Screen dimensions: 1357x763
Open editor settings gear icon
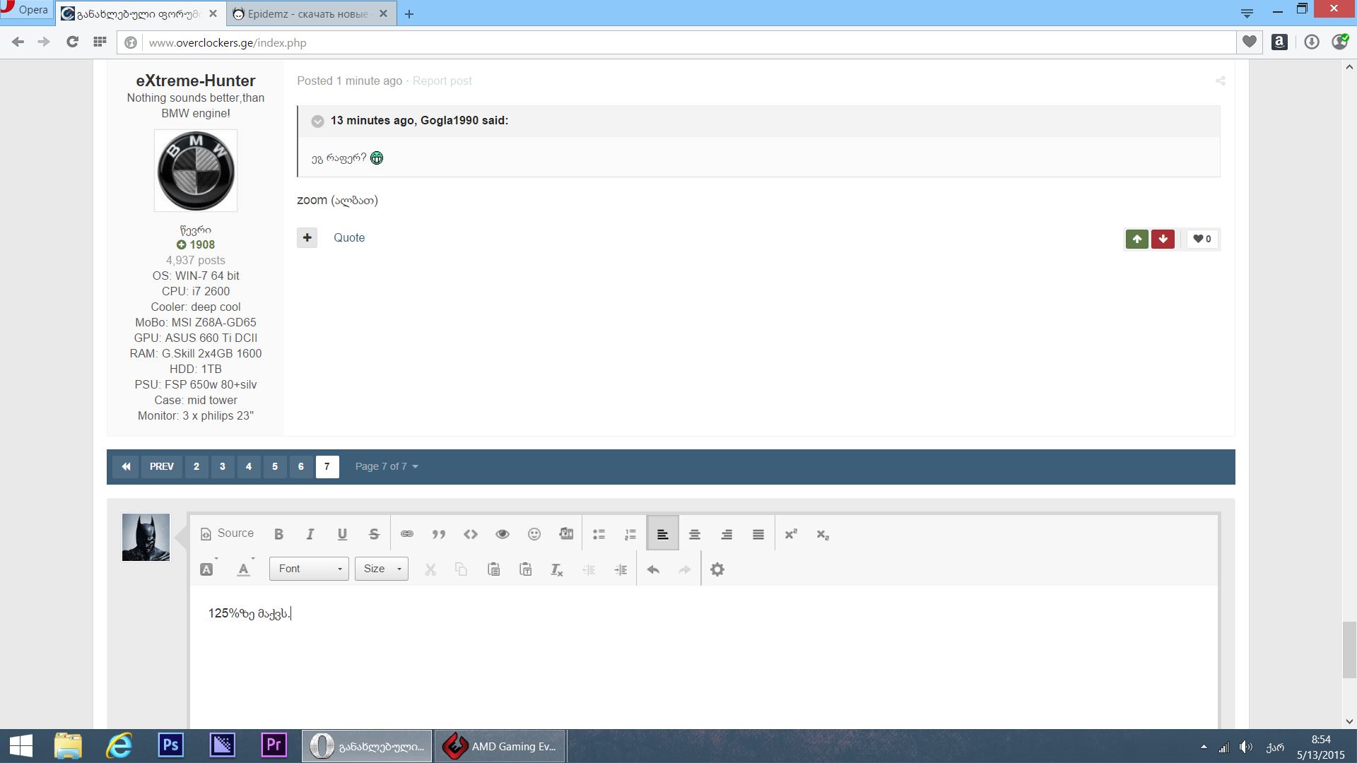coord(717,569)
